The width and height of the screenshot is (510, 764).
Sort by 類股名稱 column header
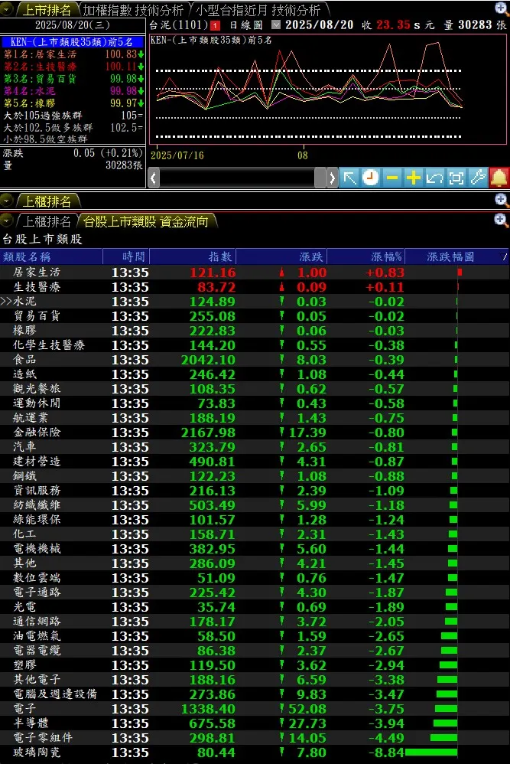click(x=51, y=256)
